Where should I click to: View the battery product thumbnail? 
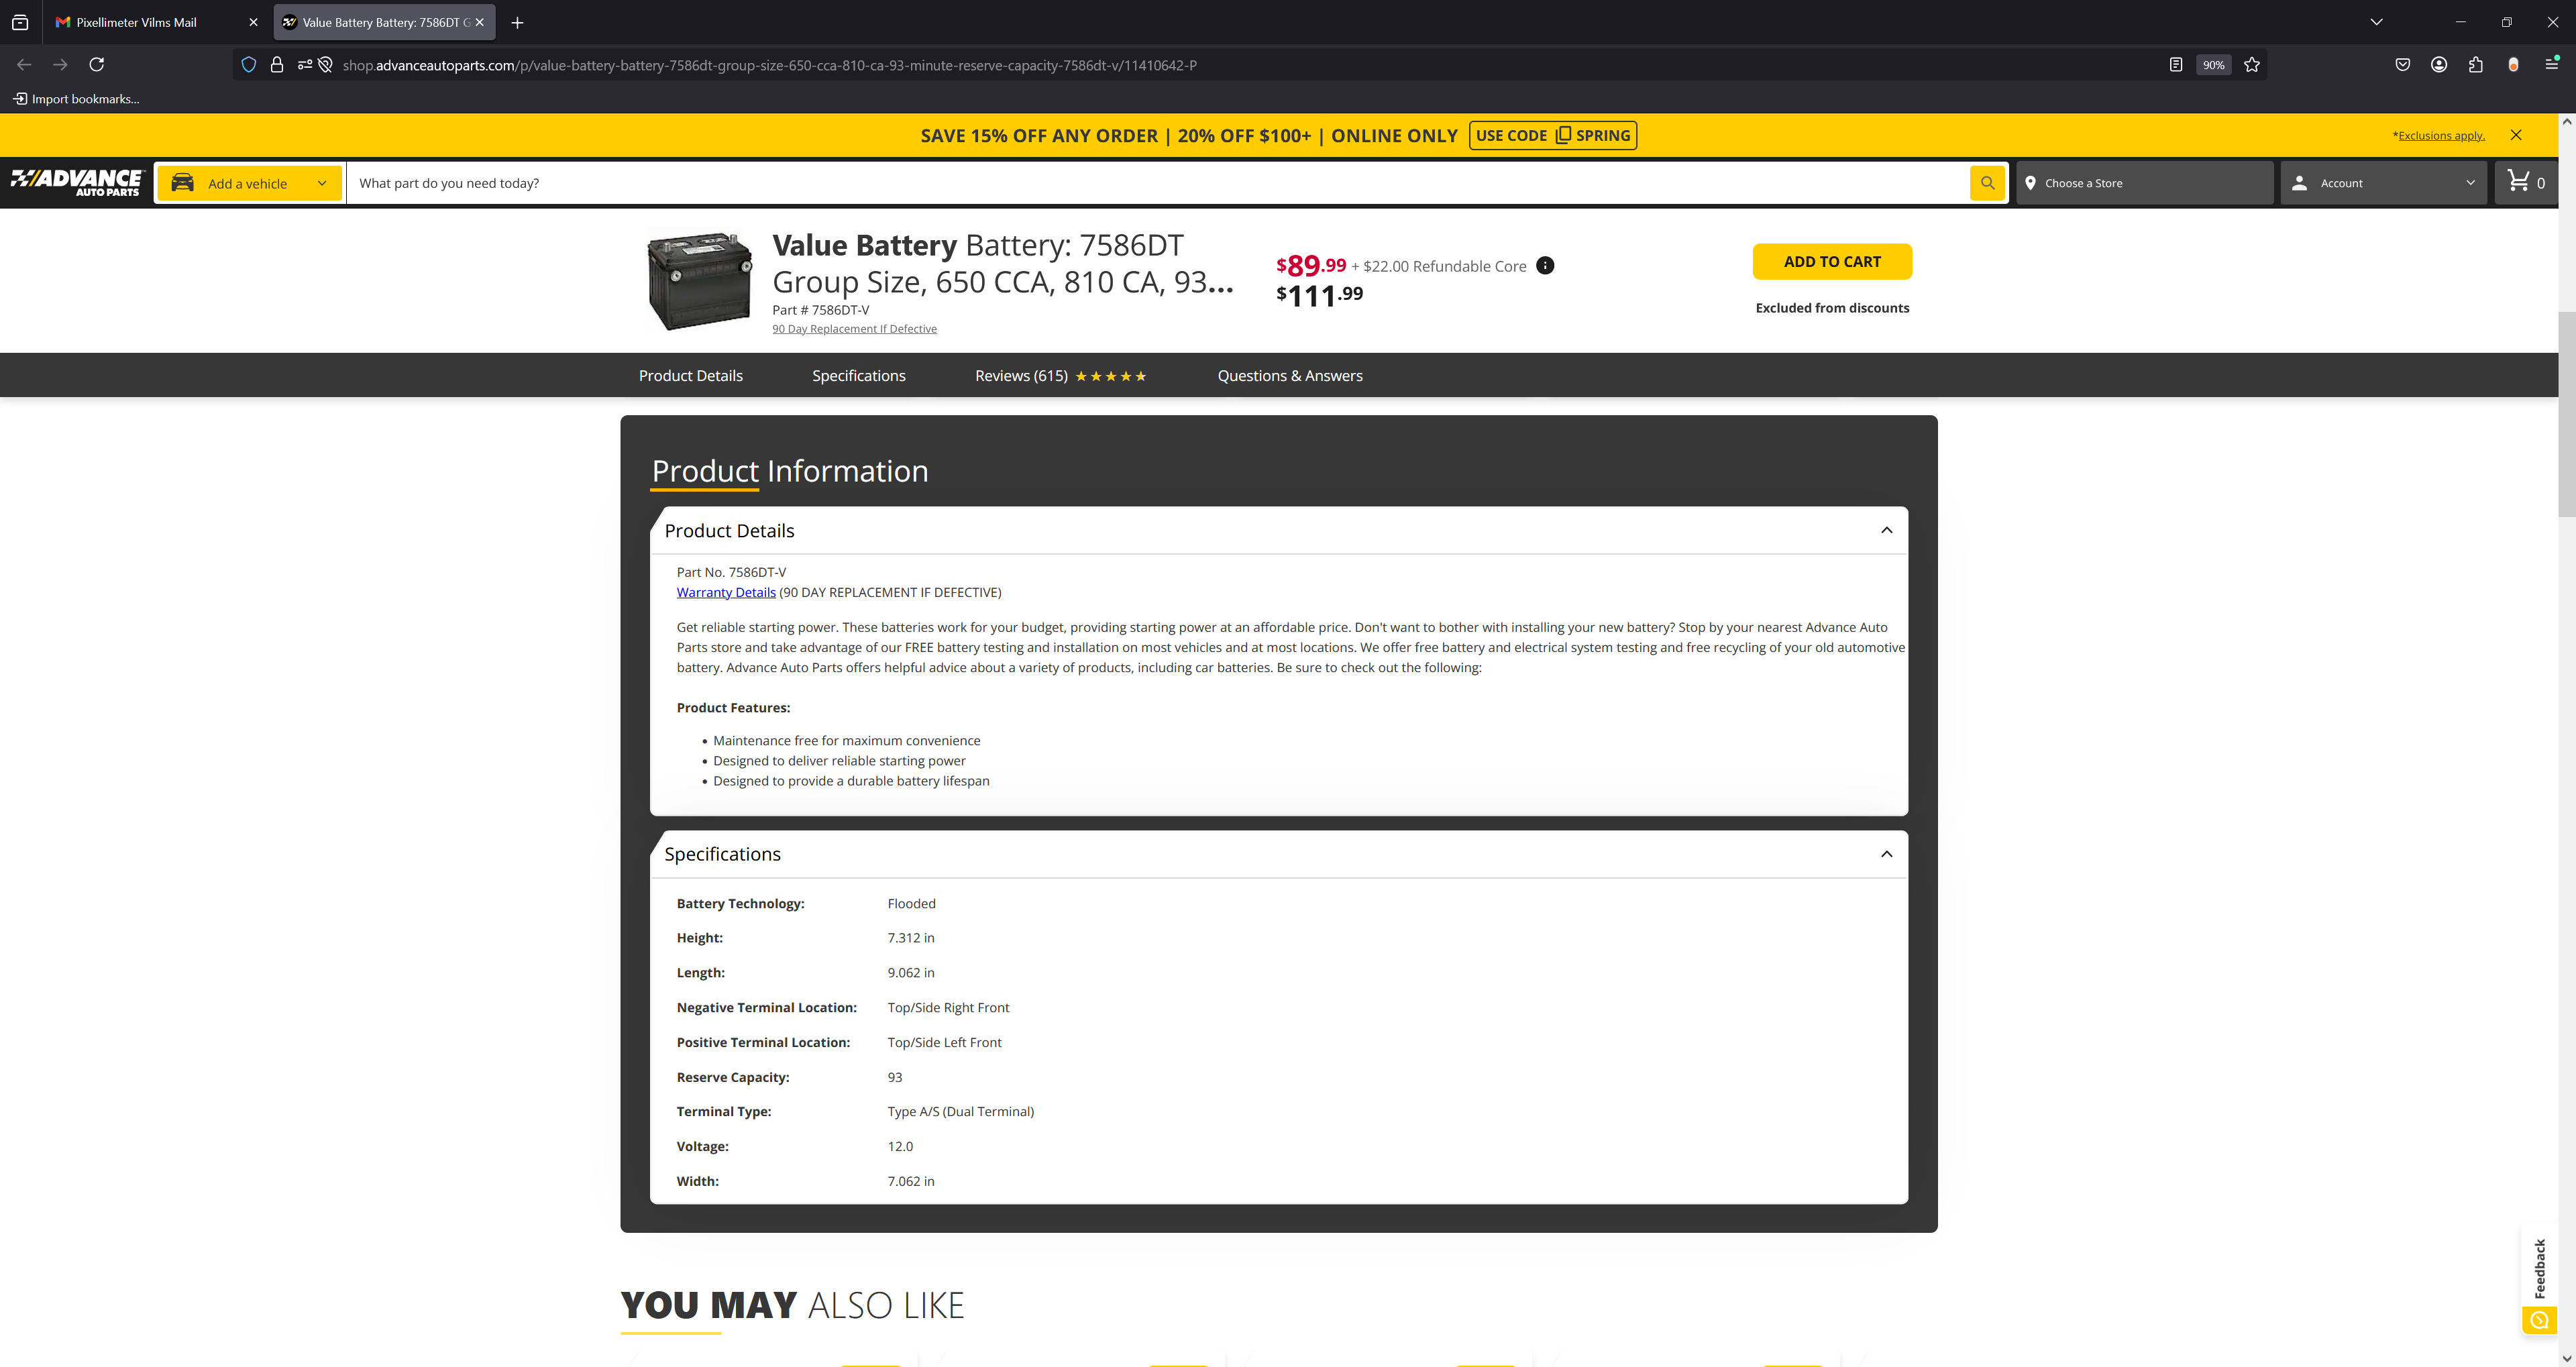[x=699, y=281]
